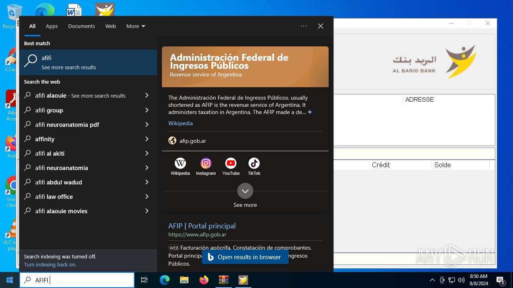
Task: Open Instagram icon in search panel
Action: pos(206,163)
